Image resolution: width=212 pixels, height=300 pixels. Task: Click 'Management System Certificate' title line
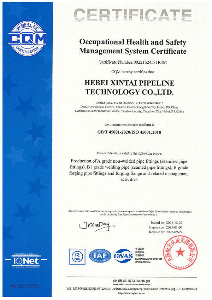(132, 51)
